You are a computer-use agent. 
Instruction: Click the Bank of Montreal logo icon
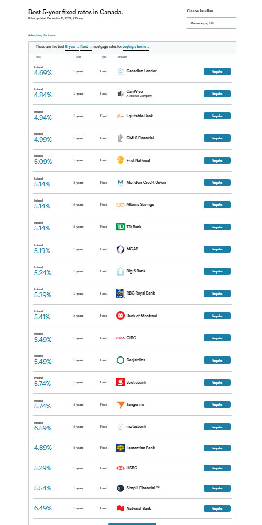(121, 316)
